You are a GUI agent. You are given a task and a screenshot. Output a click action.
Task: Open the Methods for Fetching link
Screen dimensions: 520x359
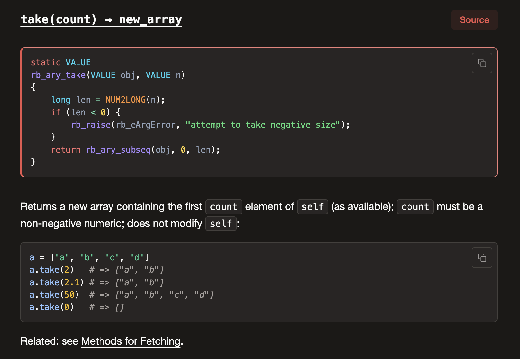click(x=130, y=341)
